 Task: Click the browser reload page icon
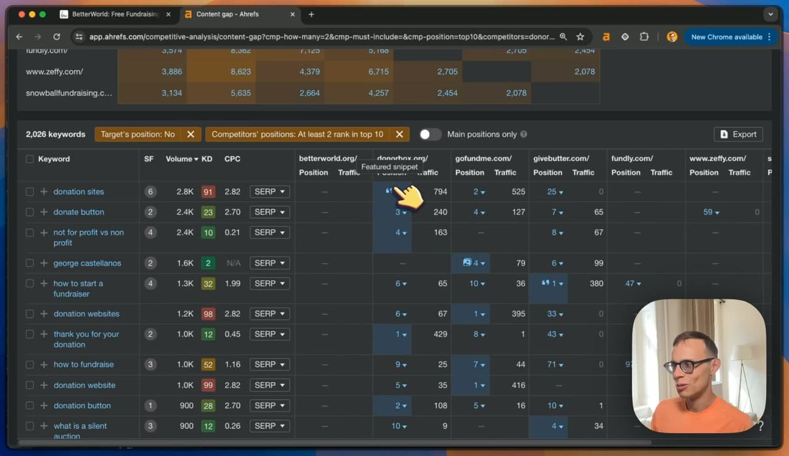pyautogui.click(x=57, y=37)
